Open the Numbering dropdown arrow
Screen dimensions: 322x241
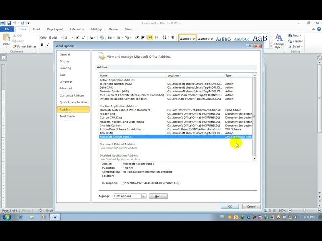[122, 37]
